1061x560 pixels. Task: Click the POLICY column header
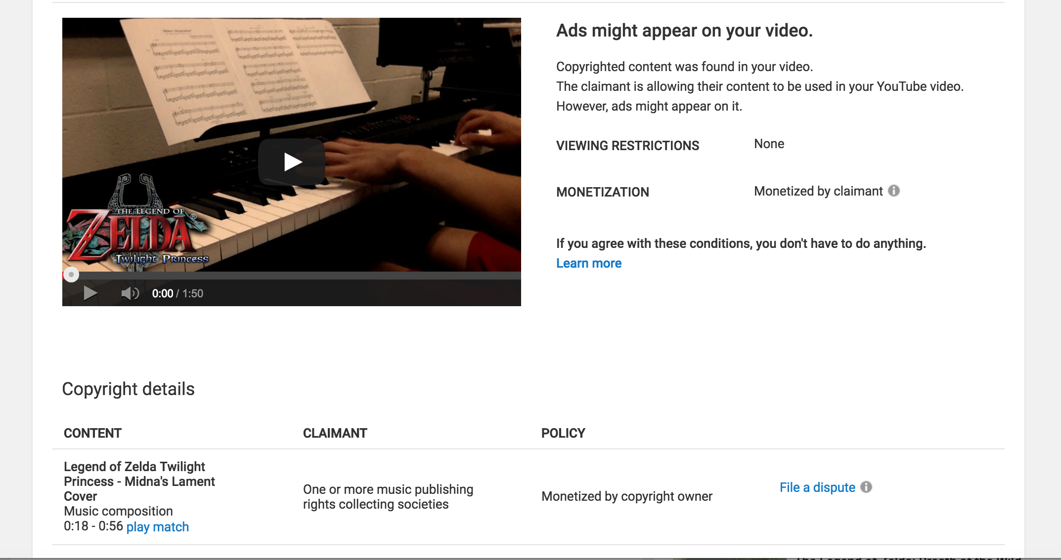[563, 433]
